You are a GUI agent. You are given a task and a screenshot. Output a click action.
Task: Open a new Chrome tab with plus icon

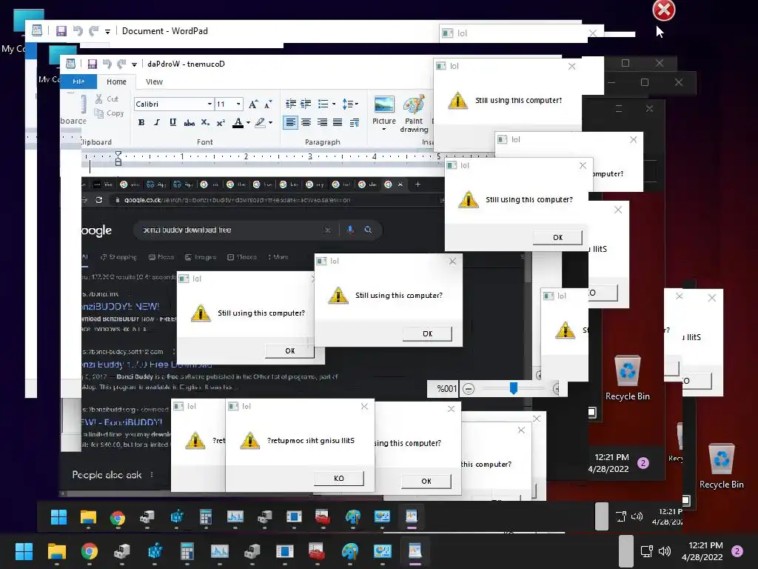coord(417,184)
